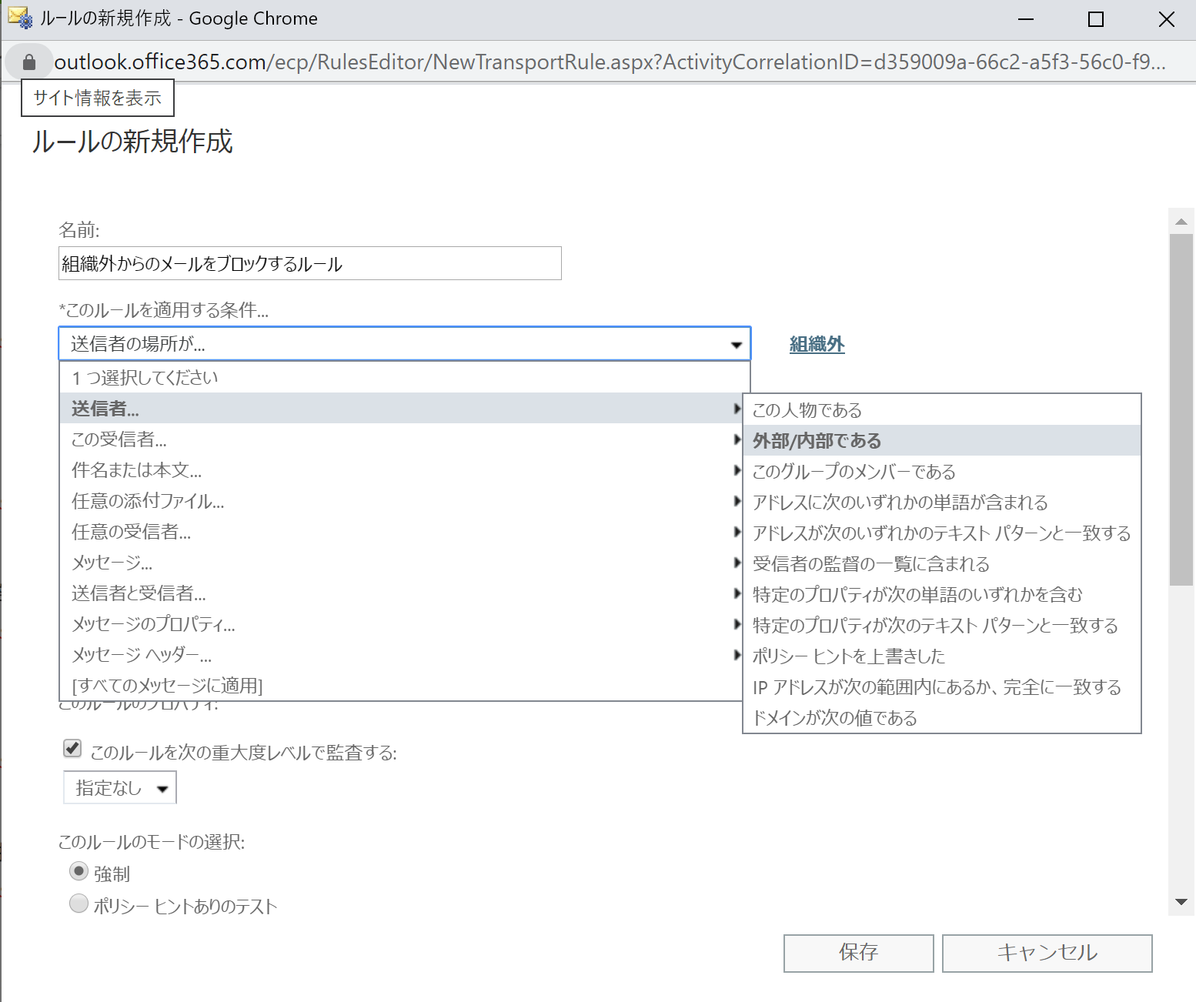
Task: Choose アドレスが次のいずれかのテキスト パターンと一致する
Action: pyautogui.click(x=941, y=533)
